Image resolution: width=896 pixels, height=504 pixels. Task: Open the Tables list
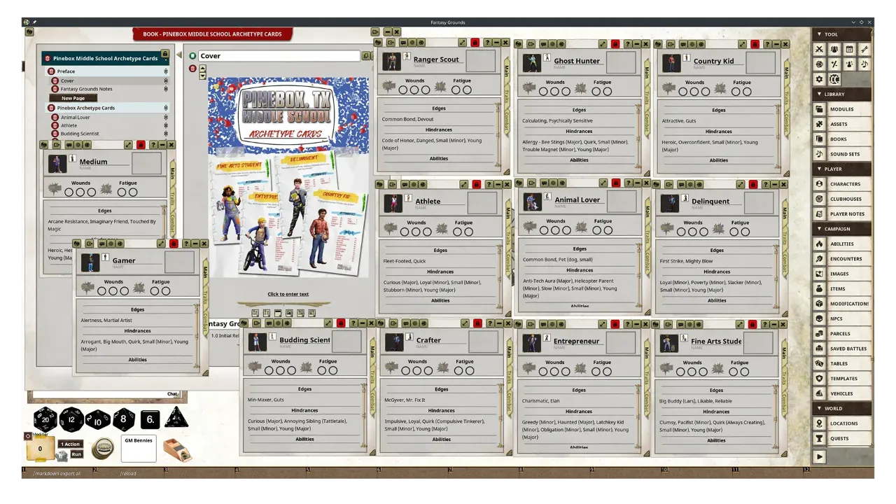click(843, 363)
